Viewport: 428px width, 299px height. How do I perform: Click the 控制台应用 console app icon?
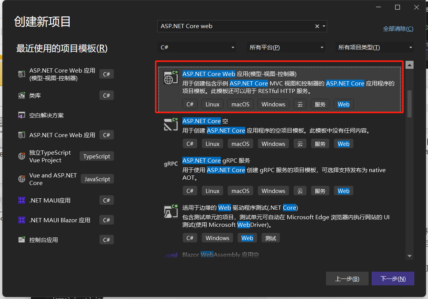tap(22, 240)
